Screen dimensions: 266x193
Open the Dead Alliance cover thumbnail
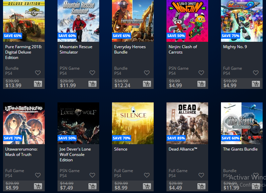(187, 123)
